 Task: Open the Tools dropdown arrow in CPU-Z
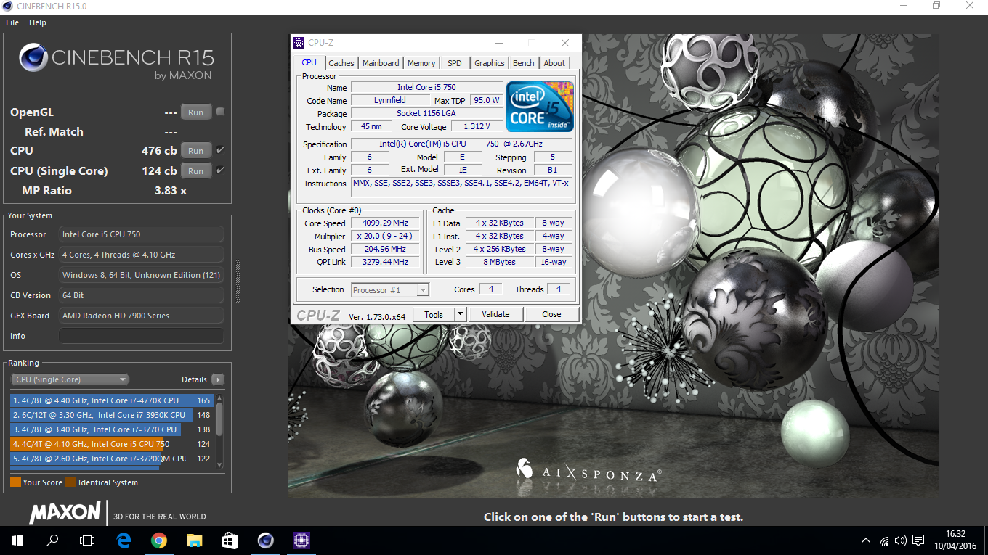(460, 314)
